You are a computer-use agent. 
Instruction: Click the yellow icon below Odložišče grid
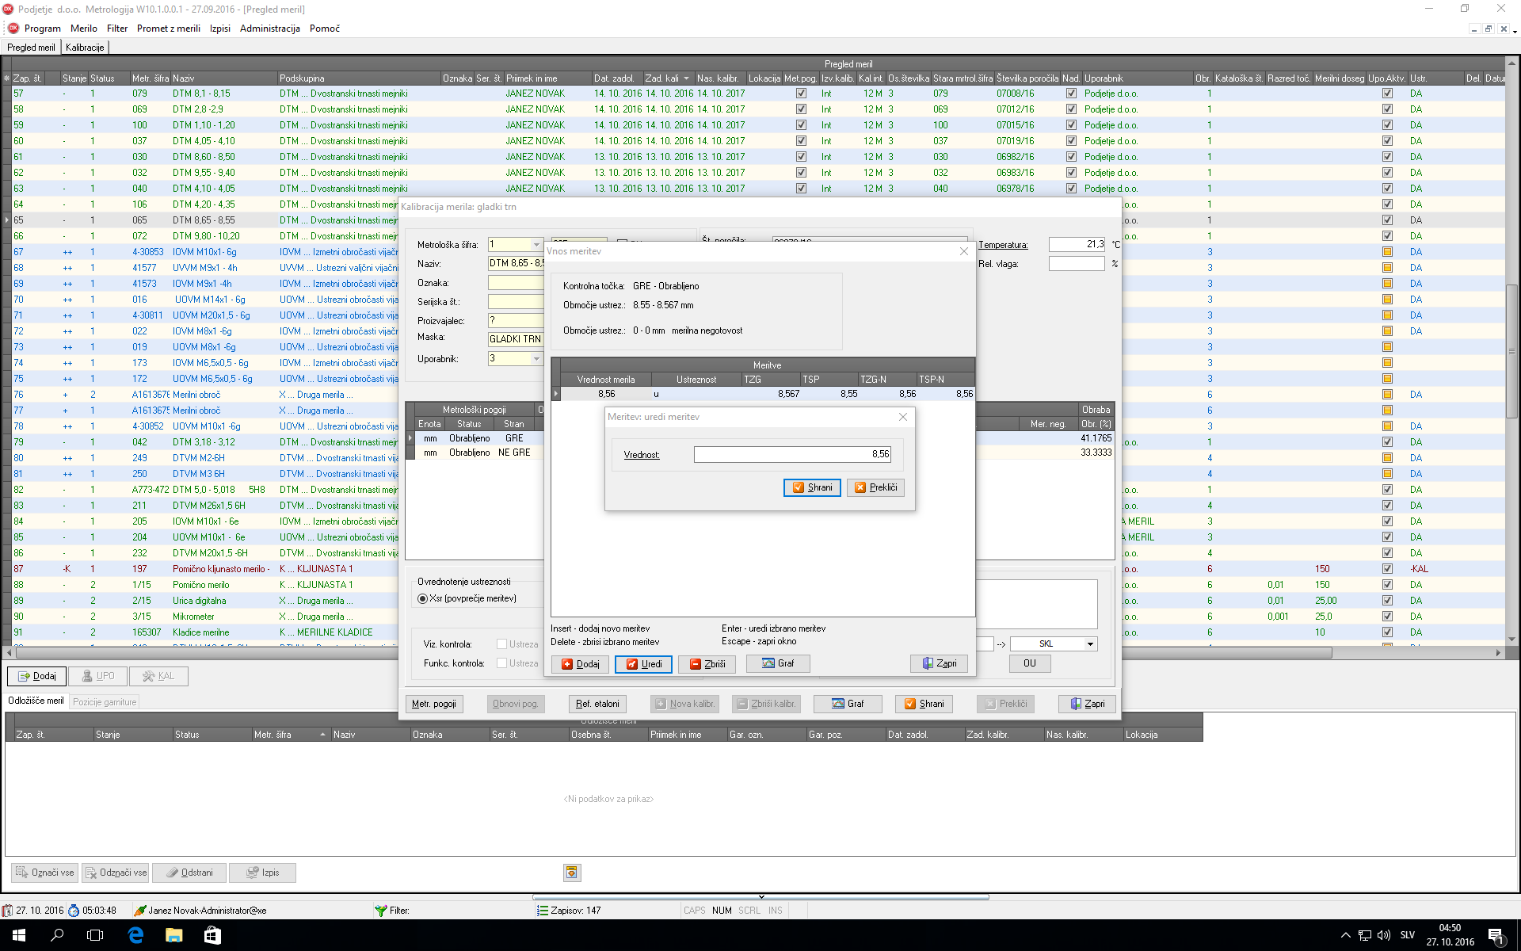[571, 873]
